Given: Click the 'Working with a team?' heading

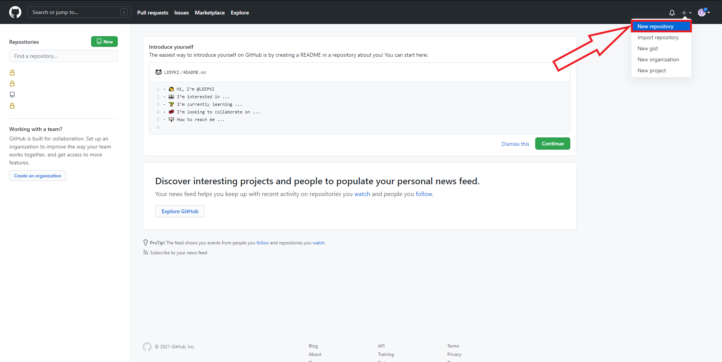Looking at the screenshot, I should [x=36, y=129].
